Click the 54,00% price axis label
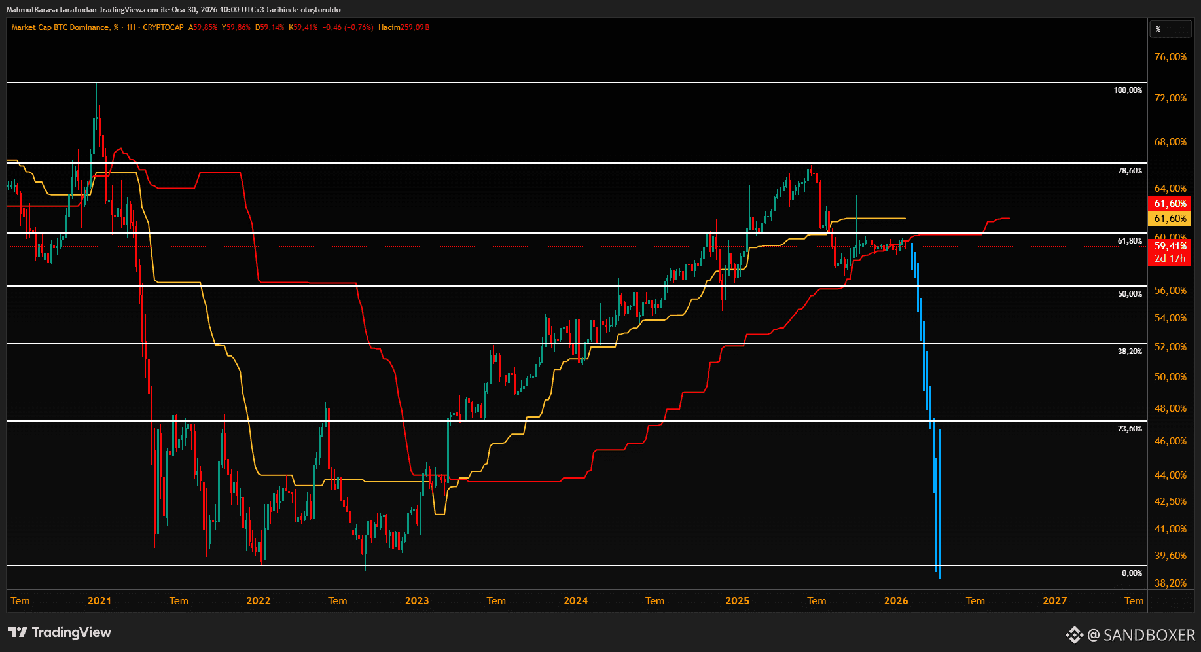This screenshot has width=1201, height=652. click(x=1170, y=318)
